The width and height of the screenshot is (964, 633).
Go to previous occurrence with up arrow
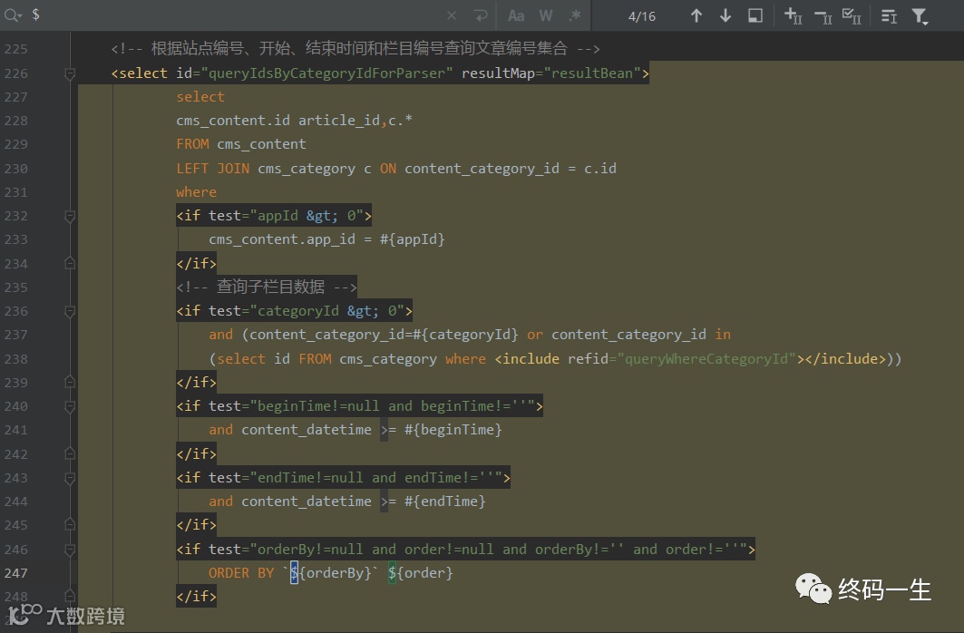click(696, 15)
